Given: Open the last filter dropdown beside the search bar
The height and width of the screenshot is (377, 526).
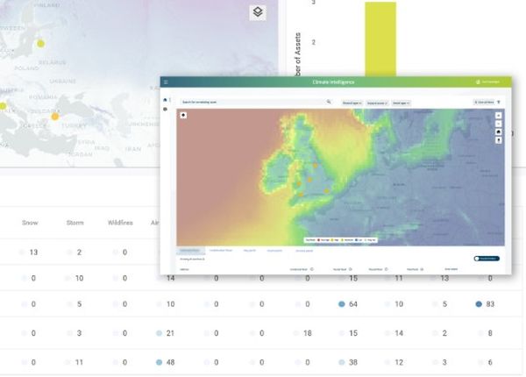Looking at the screenshot, I should coord(402,103).
